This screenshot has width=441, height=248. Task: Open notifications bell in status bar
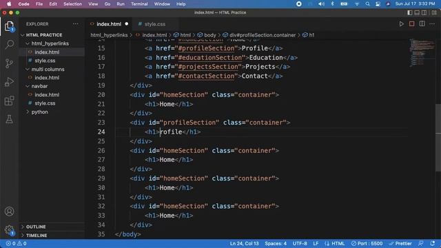point(432,243)
